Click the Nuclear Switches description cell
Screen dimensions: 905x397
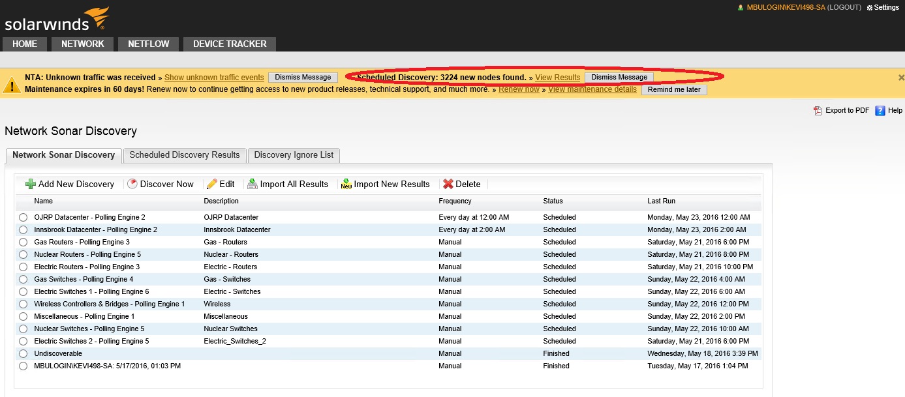coord(230,329)
